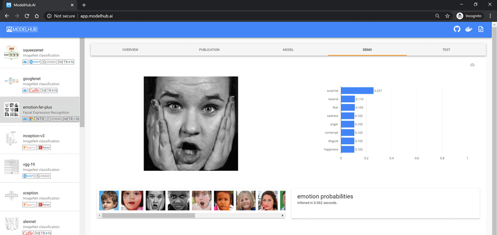Click the NETRON badge under emotion-fer-plus
This screenshot has height=235, width=497.
71,119
